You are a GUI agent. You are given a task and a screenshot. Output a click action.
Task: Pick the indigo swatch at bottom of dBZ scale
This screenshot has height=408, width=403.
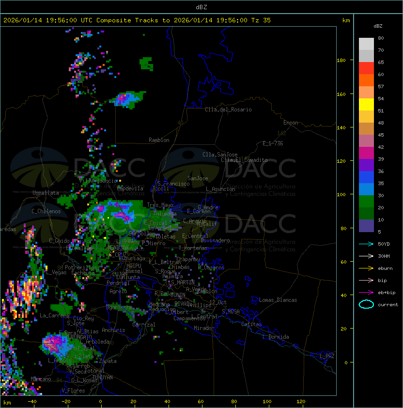click(366, 226)
